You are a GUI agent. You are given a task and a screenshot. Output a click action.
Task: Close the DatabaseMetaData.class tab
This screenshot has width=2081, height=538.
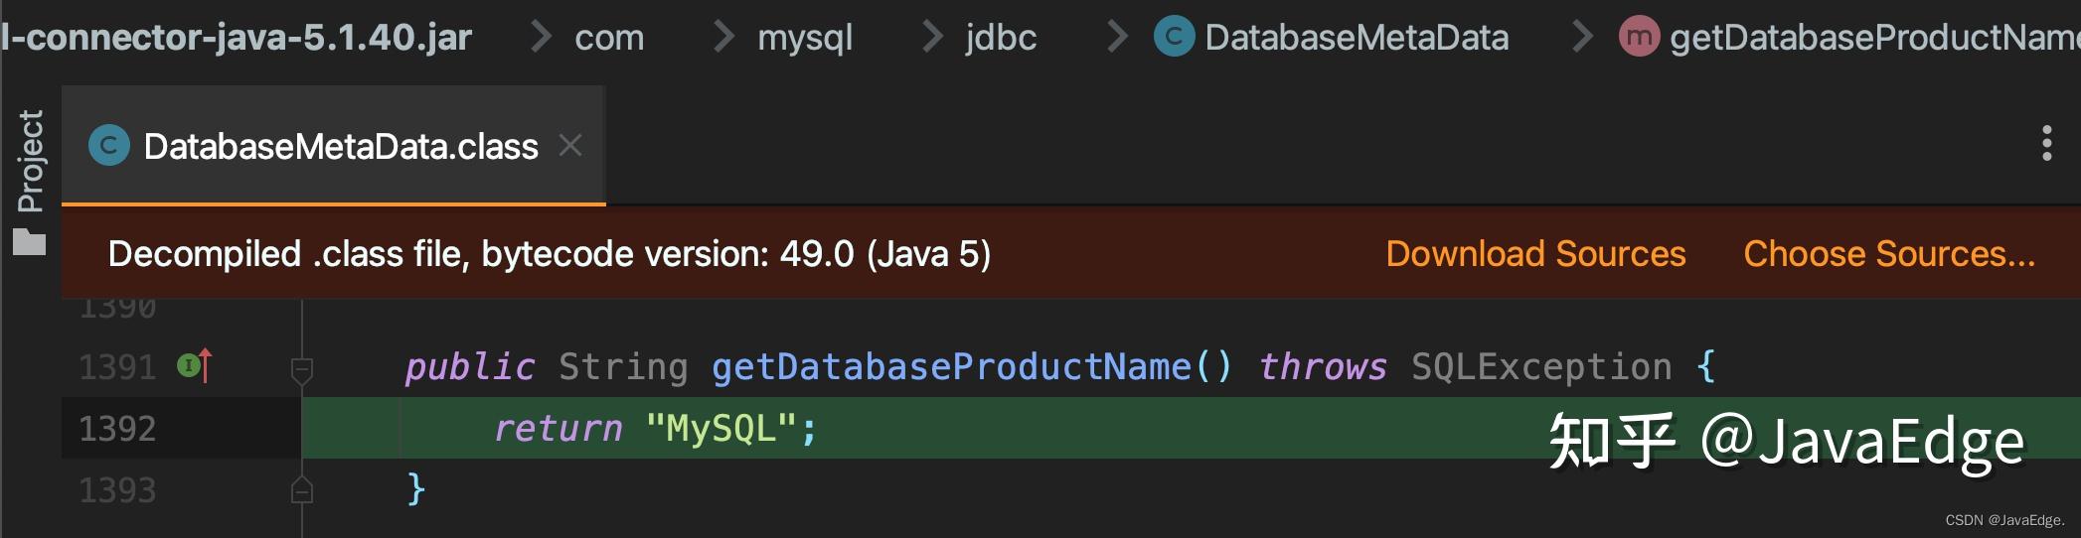[570, 146]
